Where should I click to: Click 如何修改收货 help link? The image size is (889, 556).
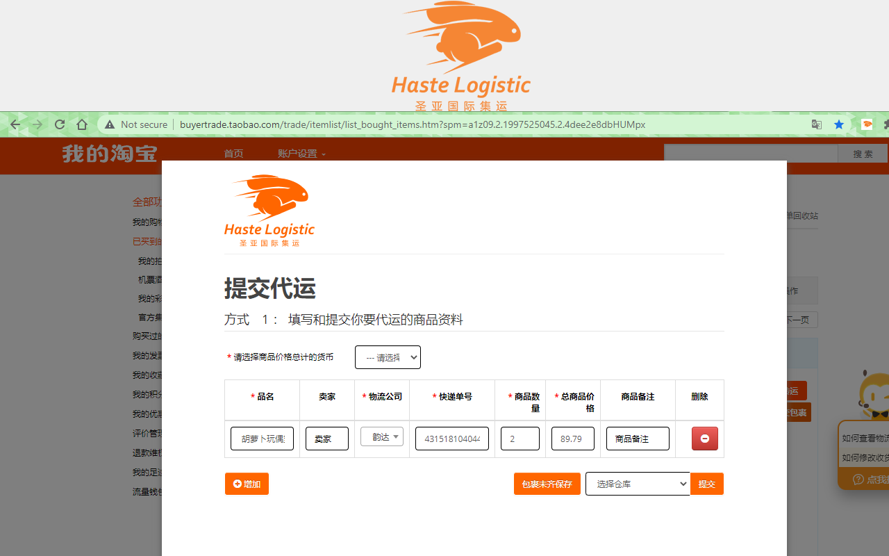tap(865, 457)
